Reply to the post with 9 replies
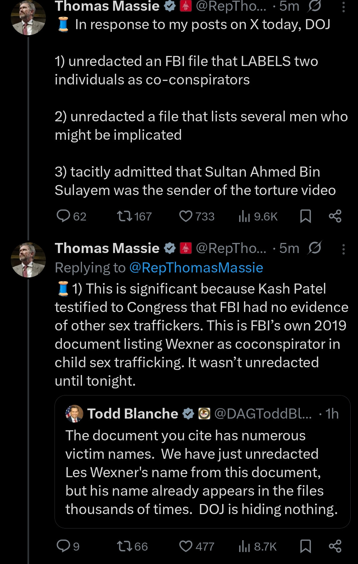 coord(63,546)
